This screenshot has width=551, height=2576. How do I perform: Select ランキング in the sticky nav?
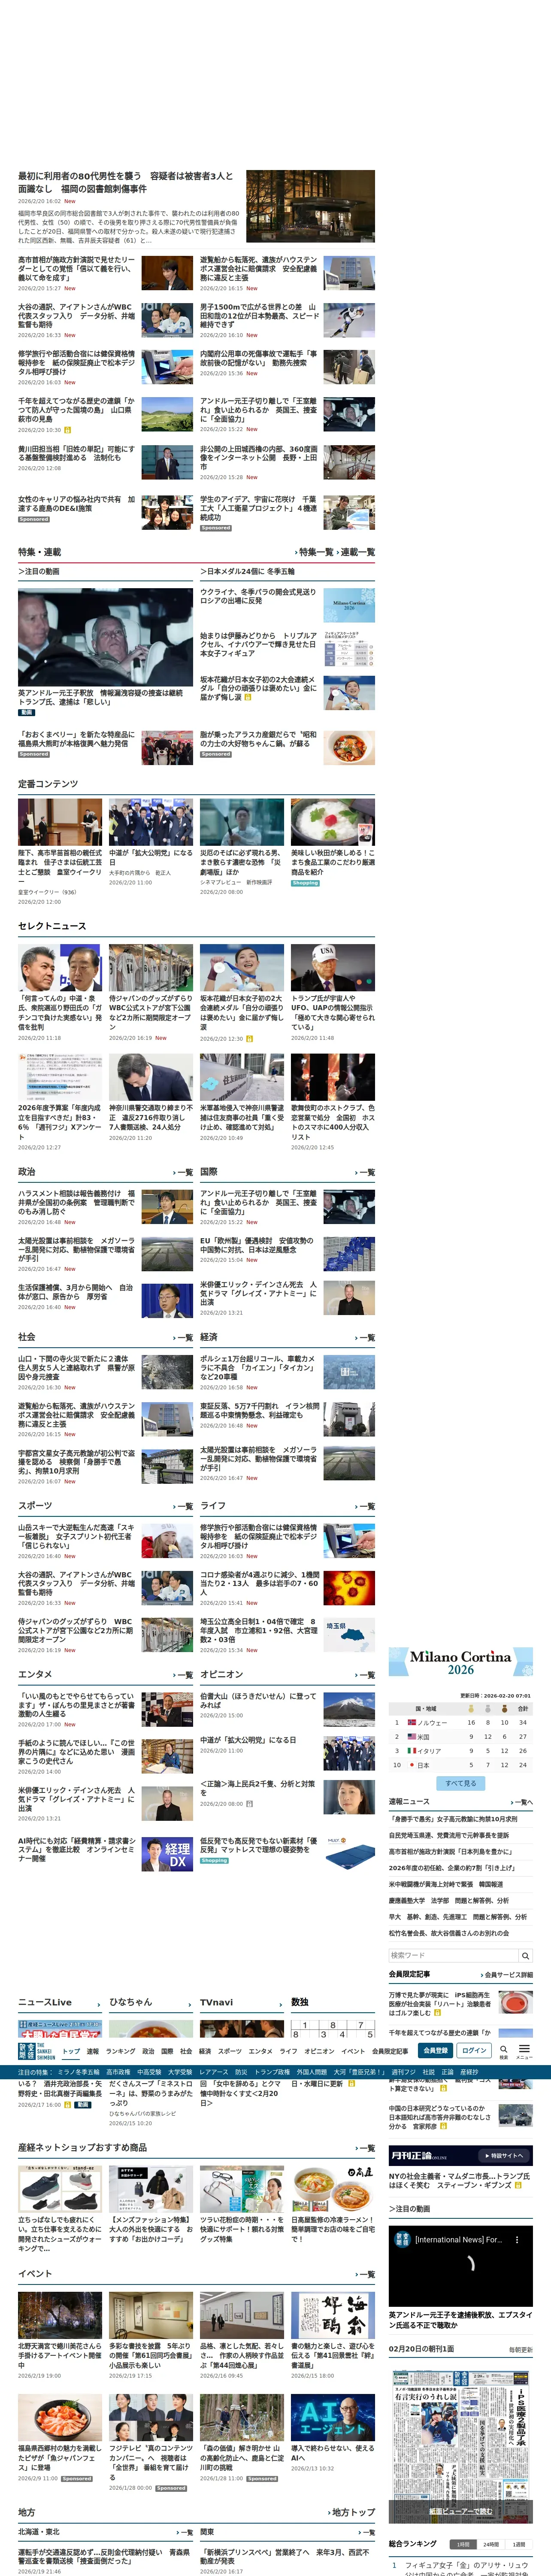pos(121,2051)
